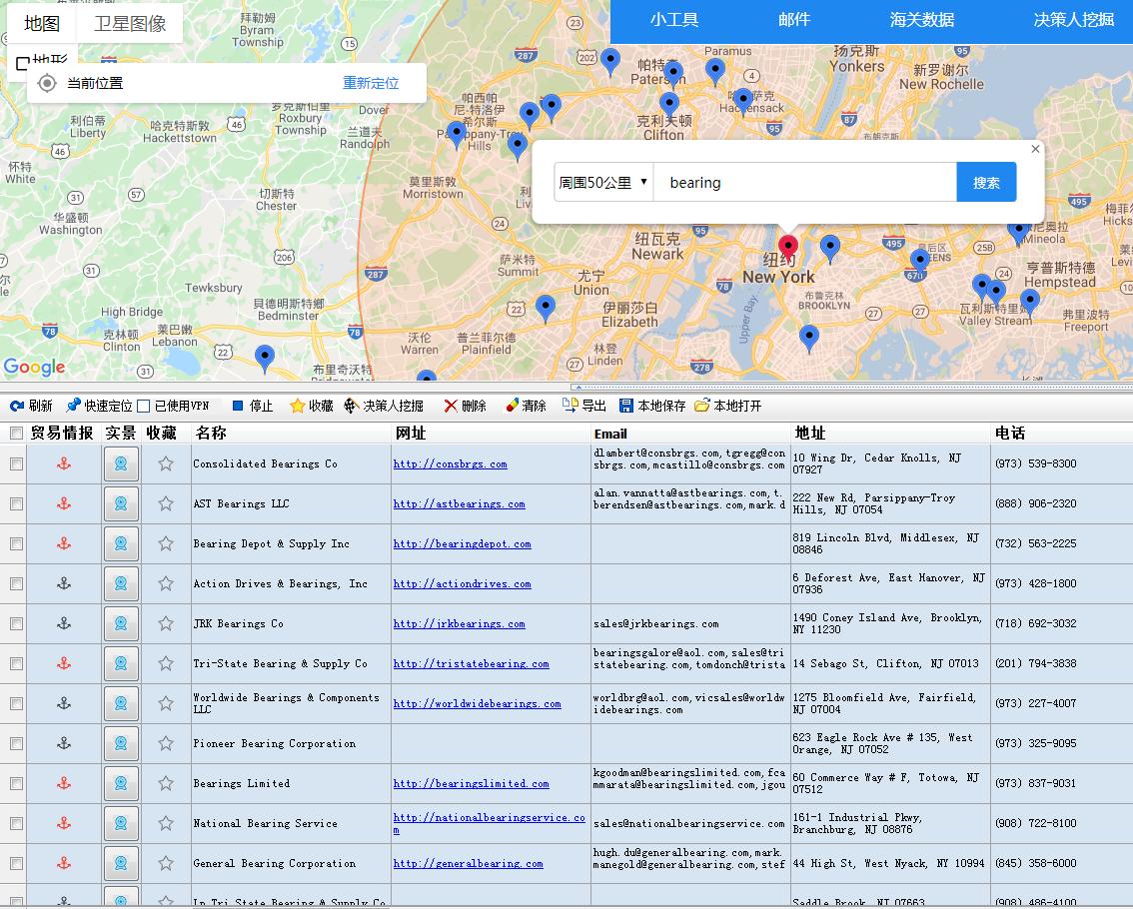Click the 快速定位 pin icon
Viewport: 1133px width, 909px height.
(x=73, y=407)
